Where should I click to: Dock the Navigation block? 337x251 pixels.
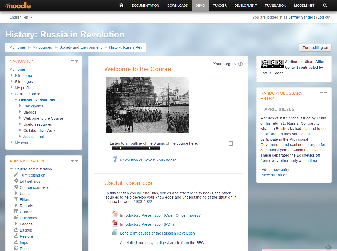tap(76, 62)
